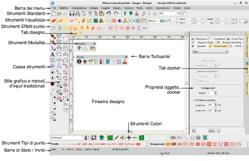
Task: Select the highlighted Satin fill stitch icon
Action: (168, 144)
